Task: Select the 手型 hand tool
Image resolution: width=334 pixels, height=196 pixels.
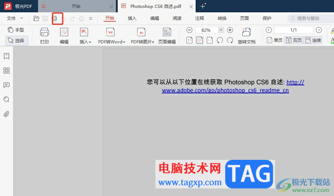Action: point(16,30)
